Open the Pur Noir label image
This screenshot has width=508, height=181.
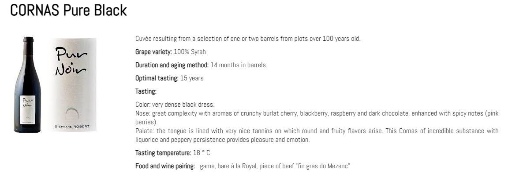tap(73, 84)
